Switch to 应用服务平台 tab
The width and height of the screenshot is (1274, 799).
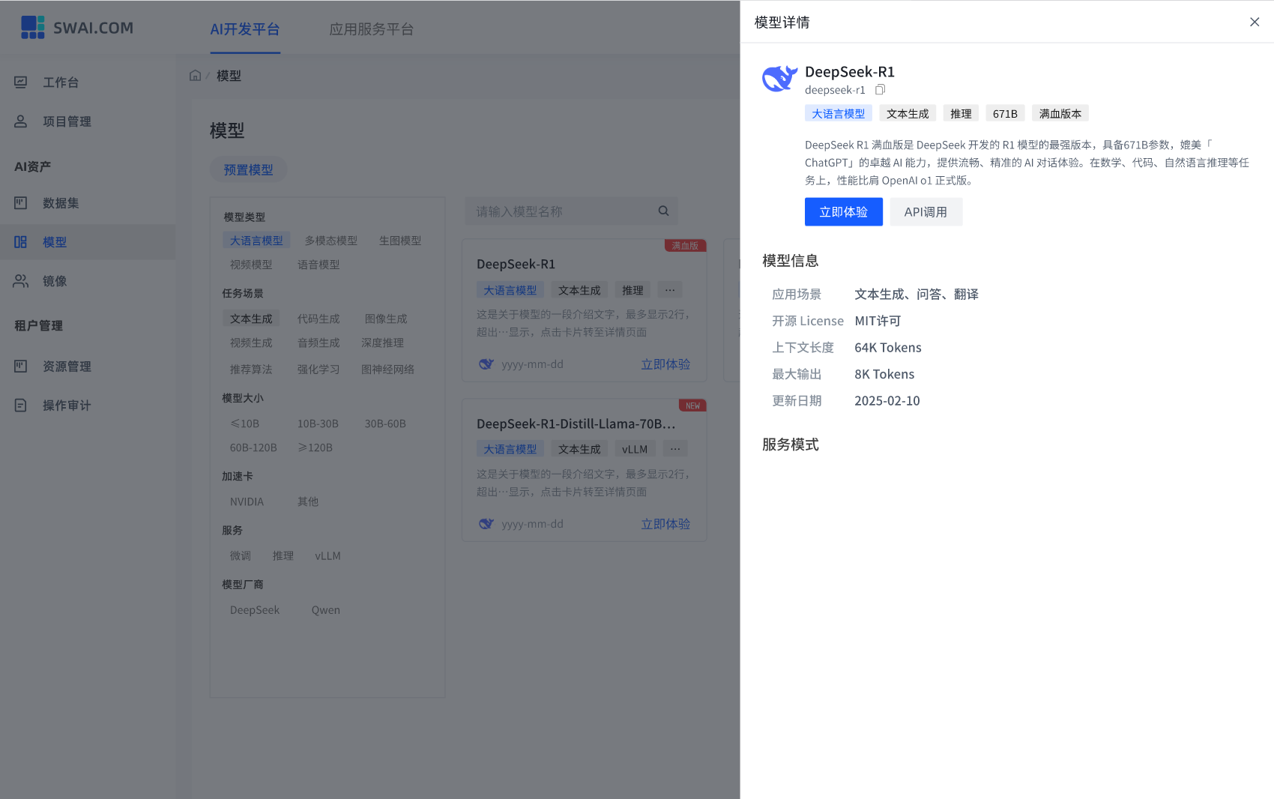click(x=372, y=29)
